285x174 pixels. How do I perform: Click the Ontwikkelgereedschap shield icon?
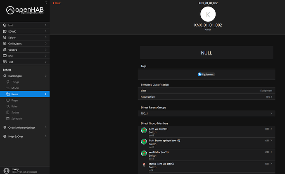pos(5,127)
